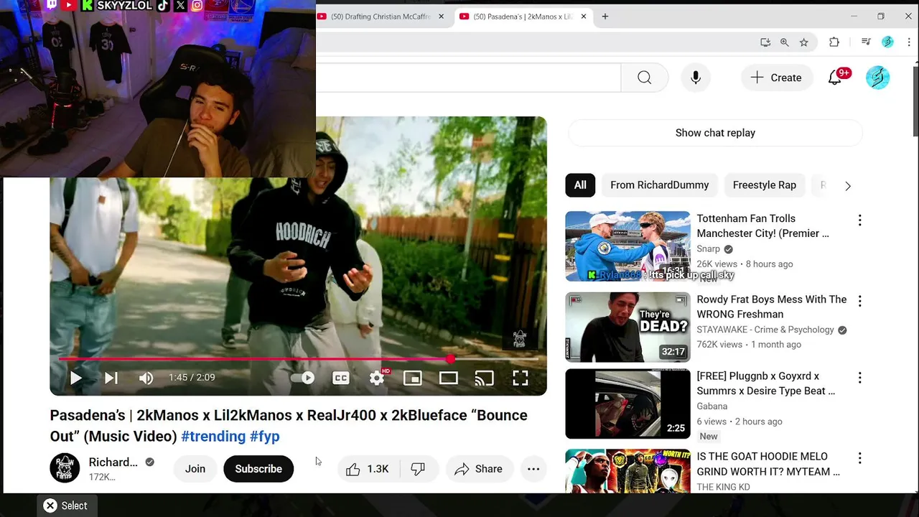The height and width of the screenshot is (517, 919).
Task: Open media controls icon in toolbar
Action: [x=866, y=42]
